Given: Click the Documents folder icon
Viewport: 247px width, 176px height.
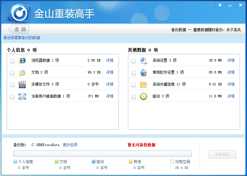Looking at the screenshot, I should pos(22,73).
